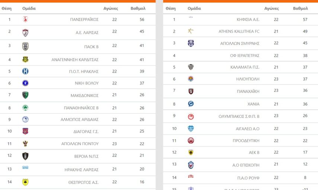
Task: Click the left table Ομάδα column header
Action: click(x=29, y=8)
